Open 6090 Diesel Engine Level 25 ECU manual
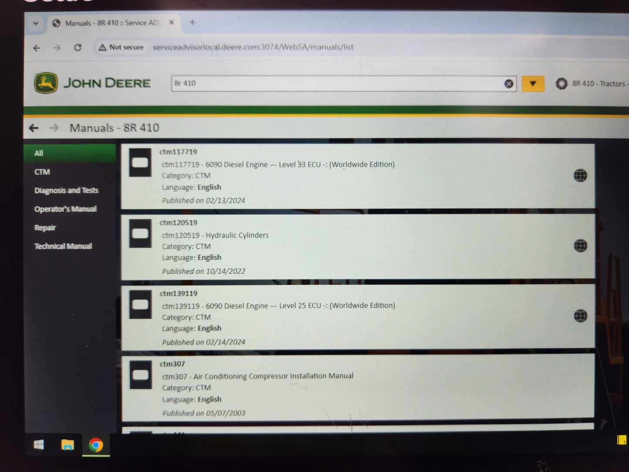629x472 pixels. (279, 306)
